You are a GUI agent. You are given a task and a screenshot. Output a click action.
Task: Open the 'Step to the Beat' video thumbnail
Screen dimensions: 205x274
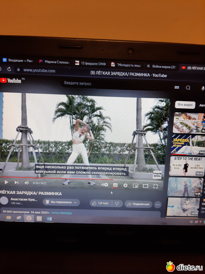pos(187,166)
